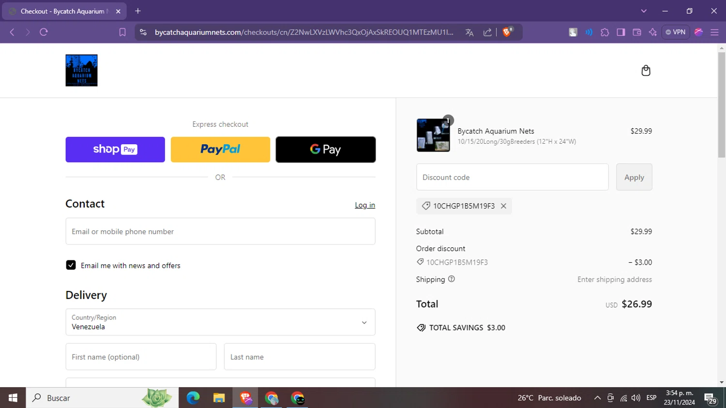Open the tab search dropdown chevron
Screen dimensions: 726x408
point(644,11)
